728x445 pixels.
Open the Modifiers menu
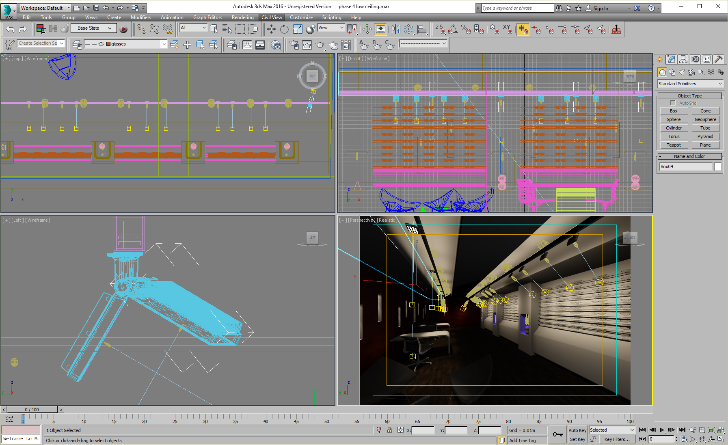coord(140,17)
